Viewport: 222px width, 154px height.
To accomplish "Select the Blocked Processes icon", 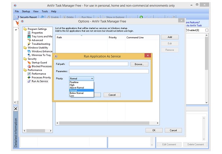I will (29, 66).
